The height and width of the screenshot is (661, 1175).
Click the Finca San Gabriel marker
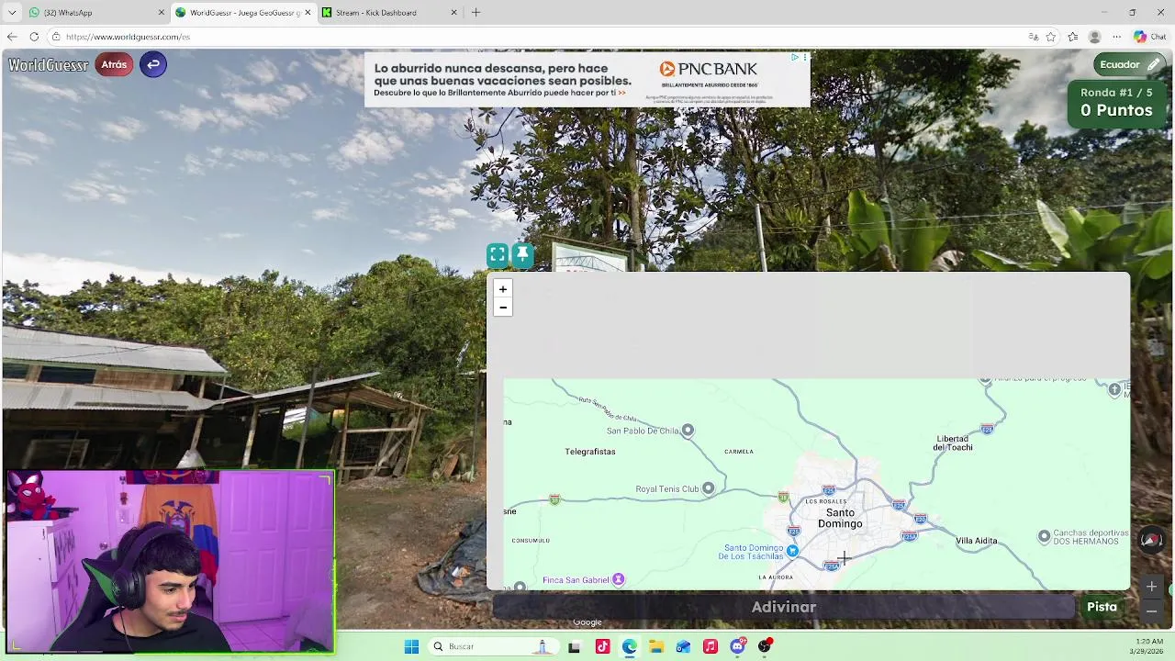(619, 579)
